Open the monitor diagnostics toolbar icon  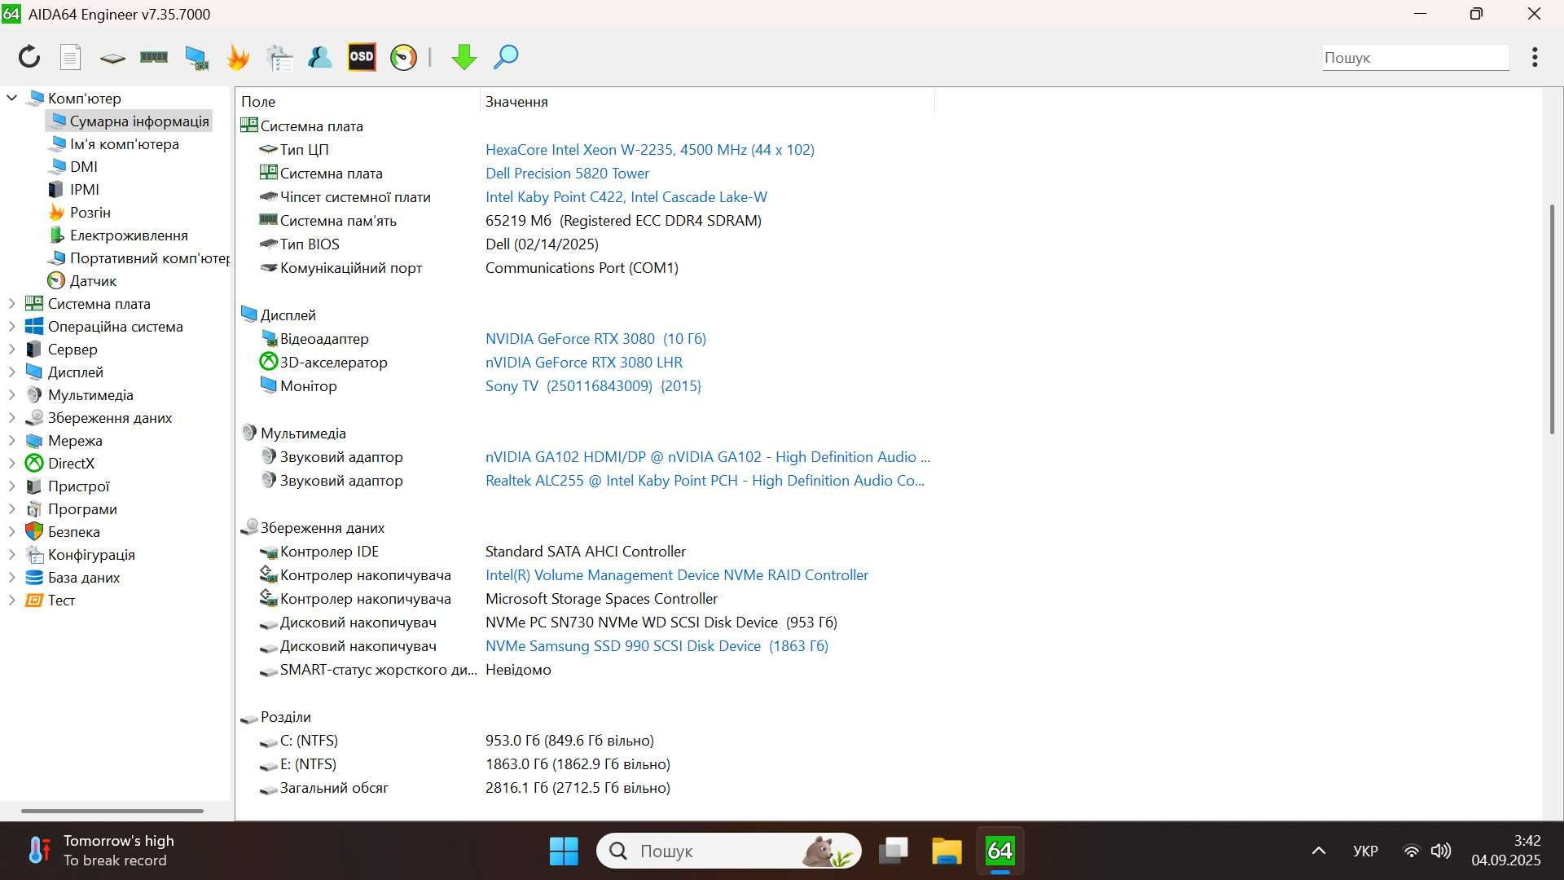[x=196, y=57]
